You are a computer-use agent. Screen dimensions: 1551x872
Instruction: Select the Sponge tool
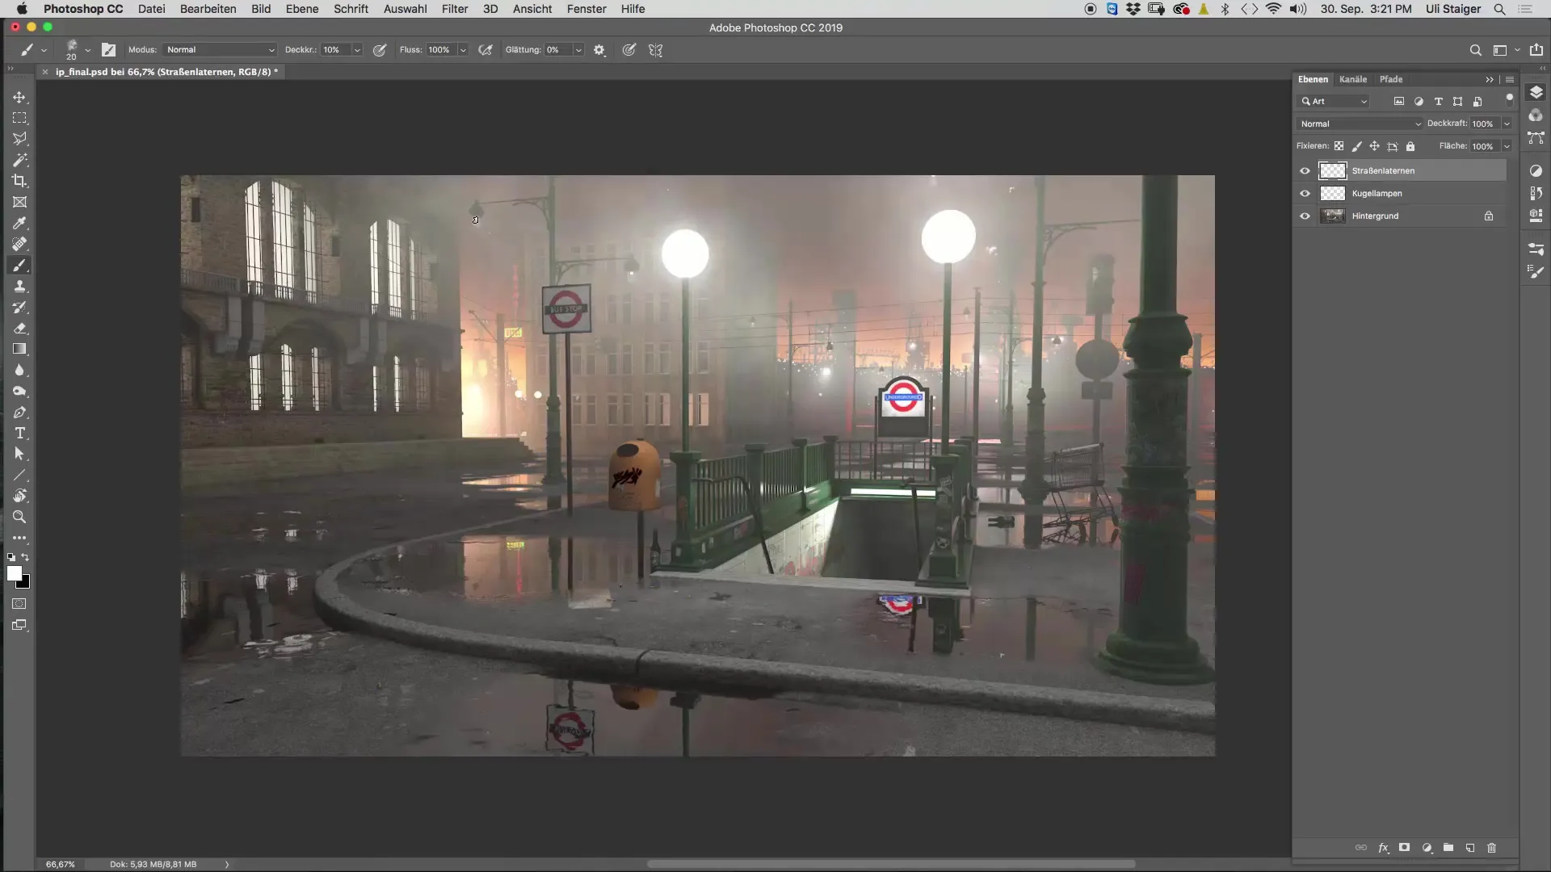[19, 391]
